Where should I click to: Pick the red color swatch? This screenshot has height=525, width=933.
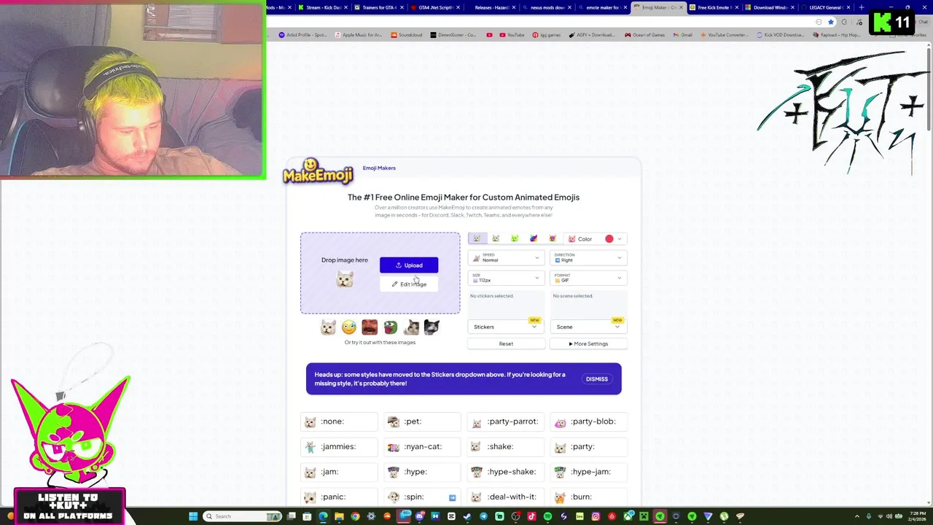[x=609, y=239]
